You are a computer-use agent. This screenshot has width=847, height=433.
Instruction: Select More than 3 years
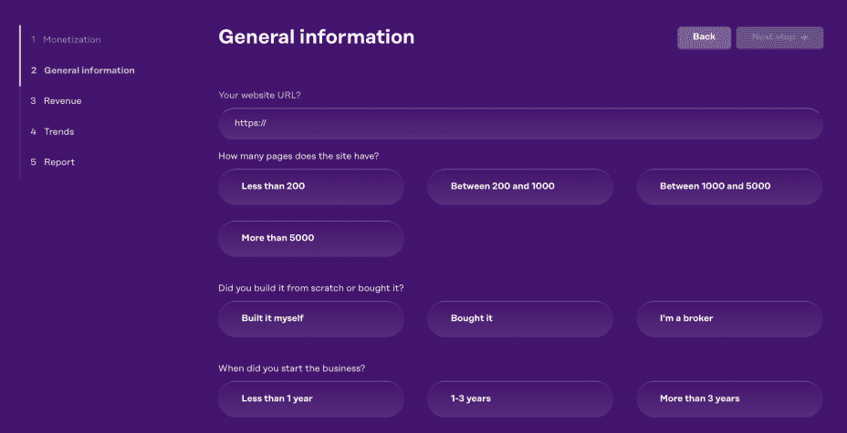pyautogui.click(x=728, y=398)
